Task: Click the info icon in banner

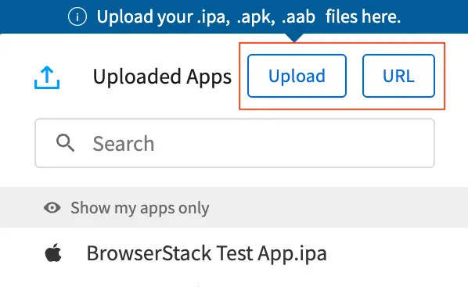Action: point(77,16)
